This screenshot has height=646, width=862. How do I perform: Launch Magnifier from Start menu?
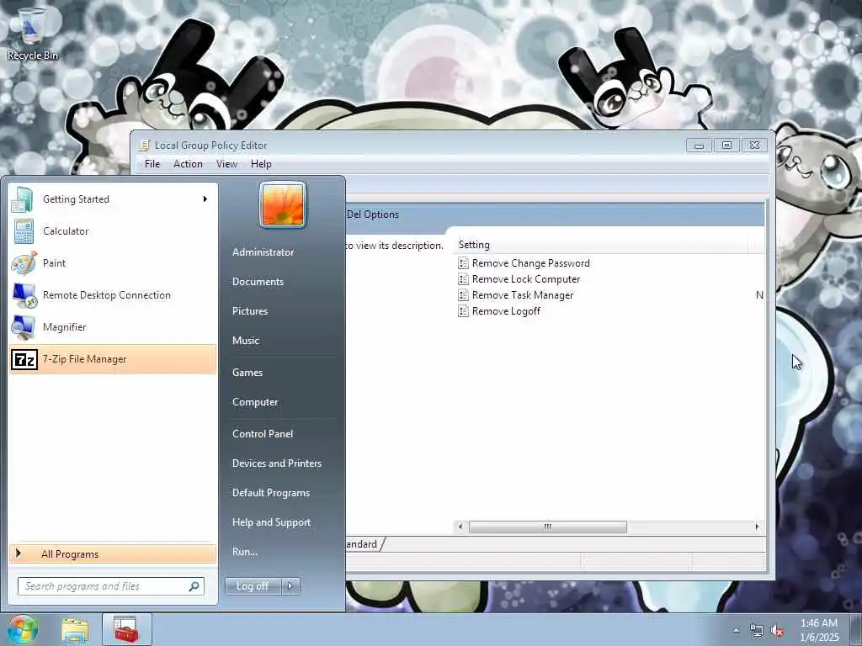(113, 327)
